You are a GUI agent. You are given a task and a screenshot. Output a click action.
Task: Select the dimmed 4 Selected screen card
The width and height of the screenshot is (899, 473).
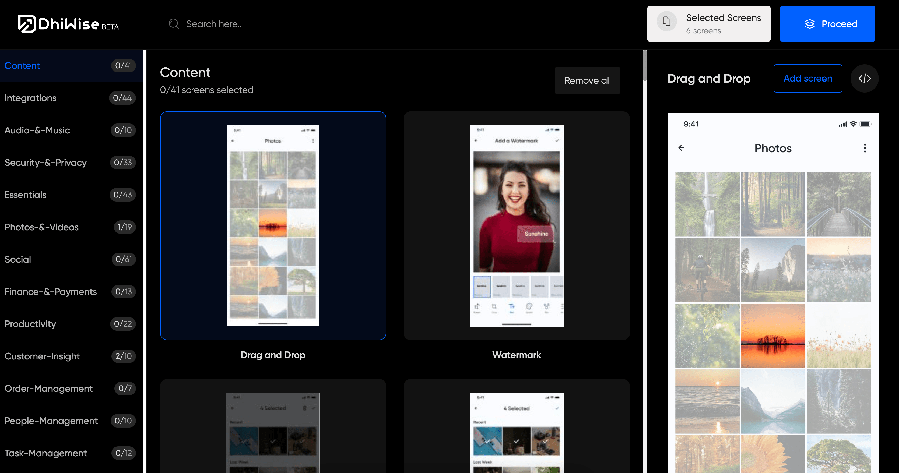point(273,426)
